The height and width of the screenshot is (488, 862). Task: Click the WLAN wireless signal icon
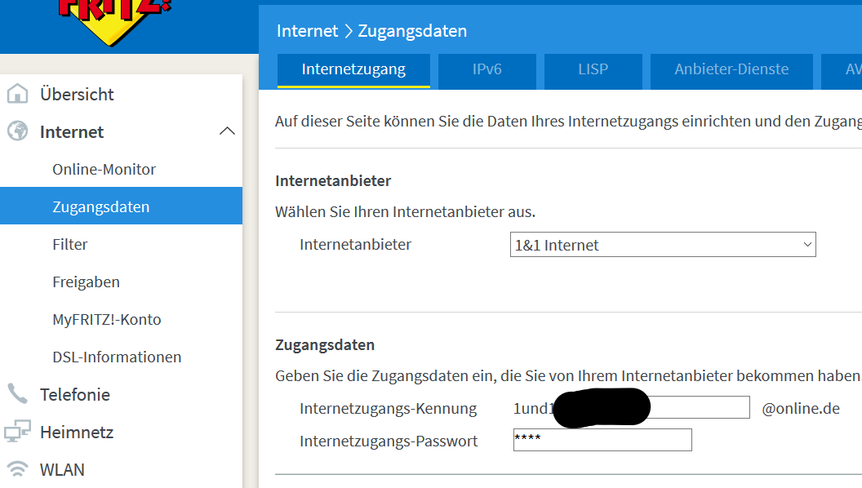17,469
